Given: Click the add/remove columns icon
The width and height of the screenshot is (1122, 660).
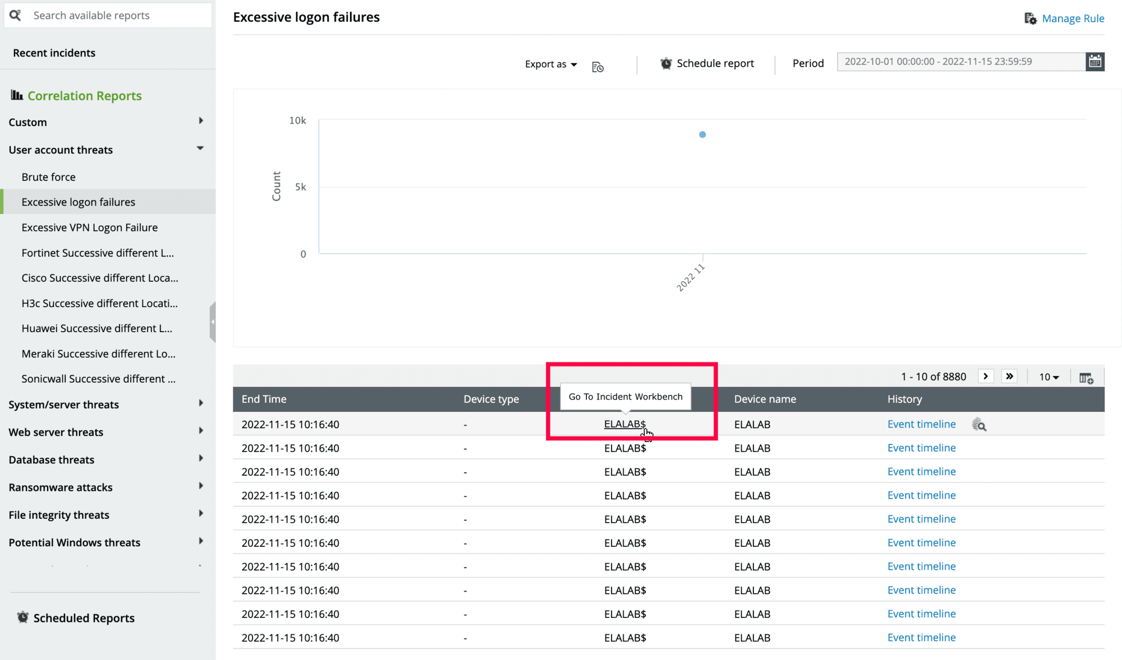Looking at the screenshot, I should pyautogui.click(x=1086, y=378).
